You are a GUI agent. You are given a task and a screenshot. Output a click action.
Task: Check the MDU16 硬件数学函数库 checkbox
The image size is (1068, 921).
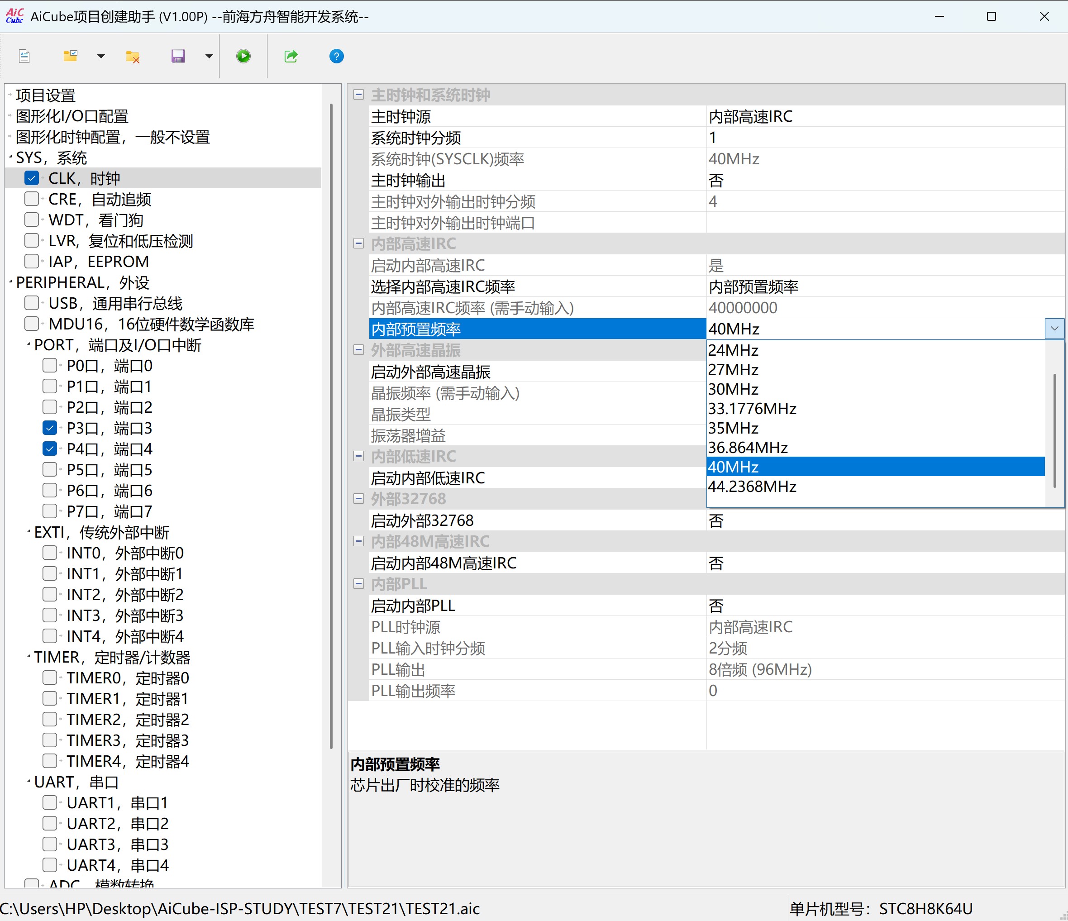point(31,324)
